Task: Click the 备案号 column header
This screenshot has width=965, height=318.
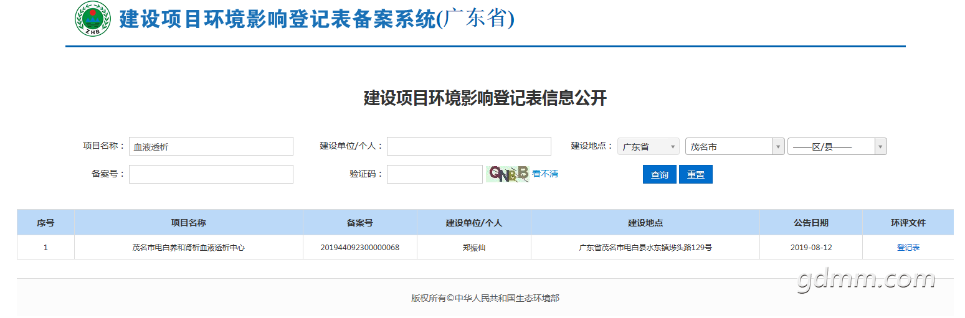Action: [x=360, y=222]
